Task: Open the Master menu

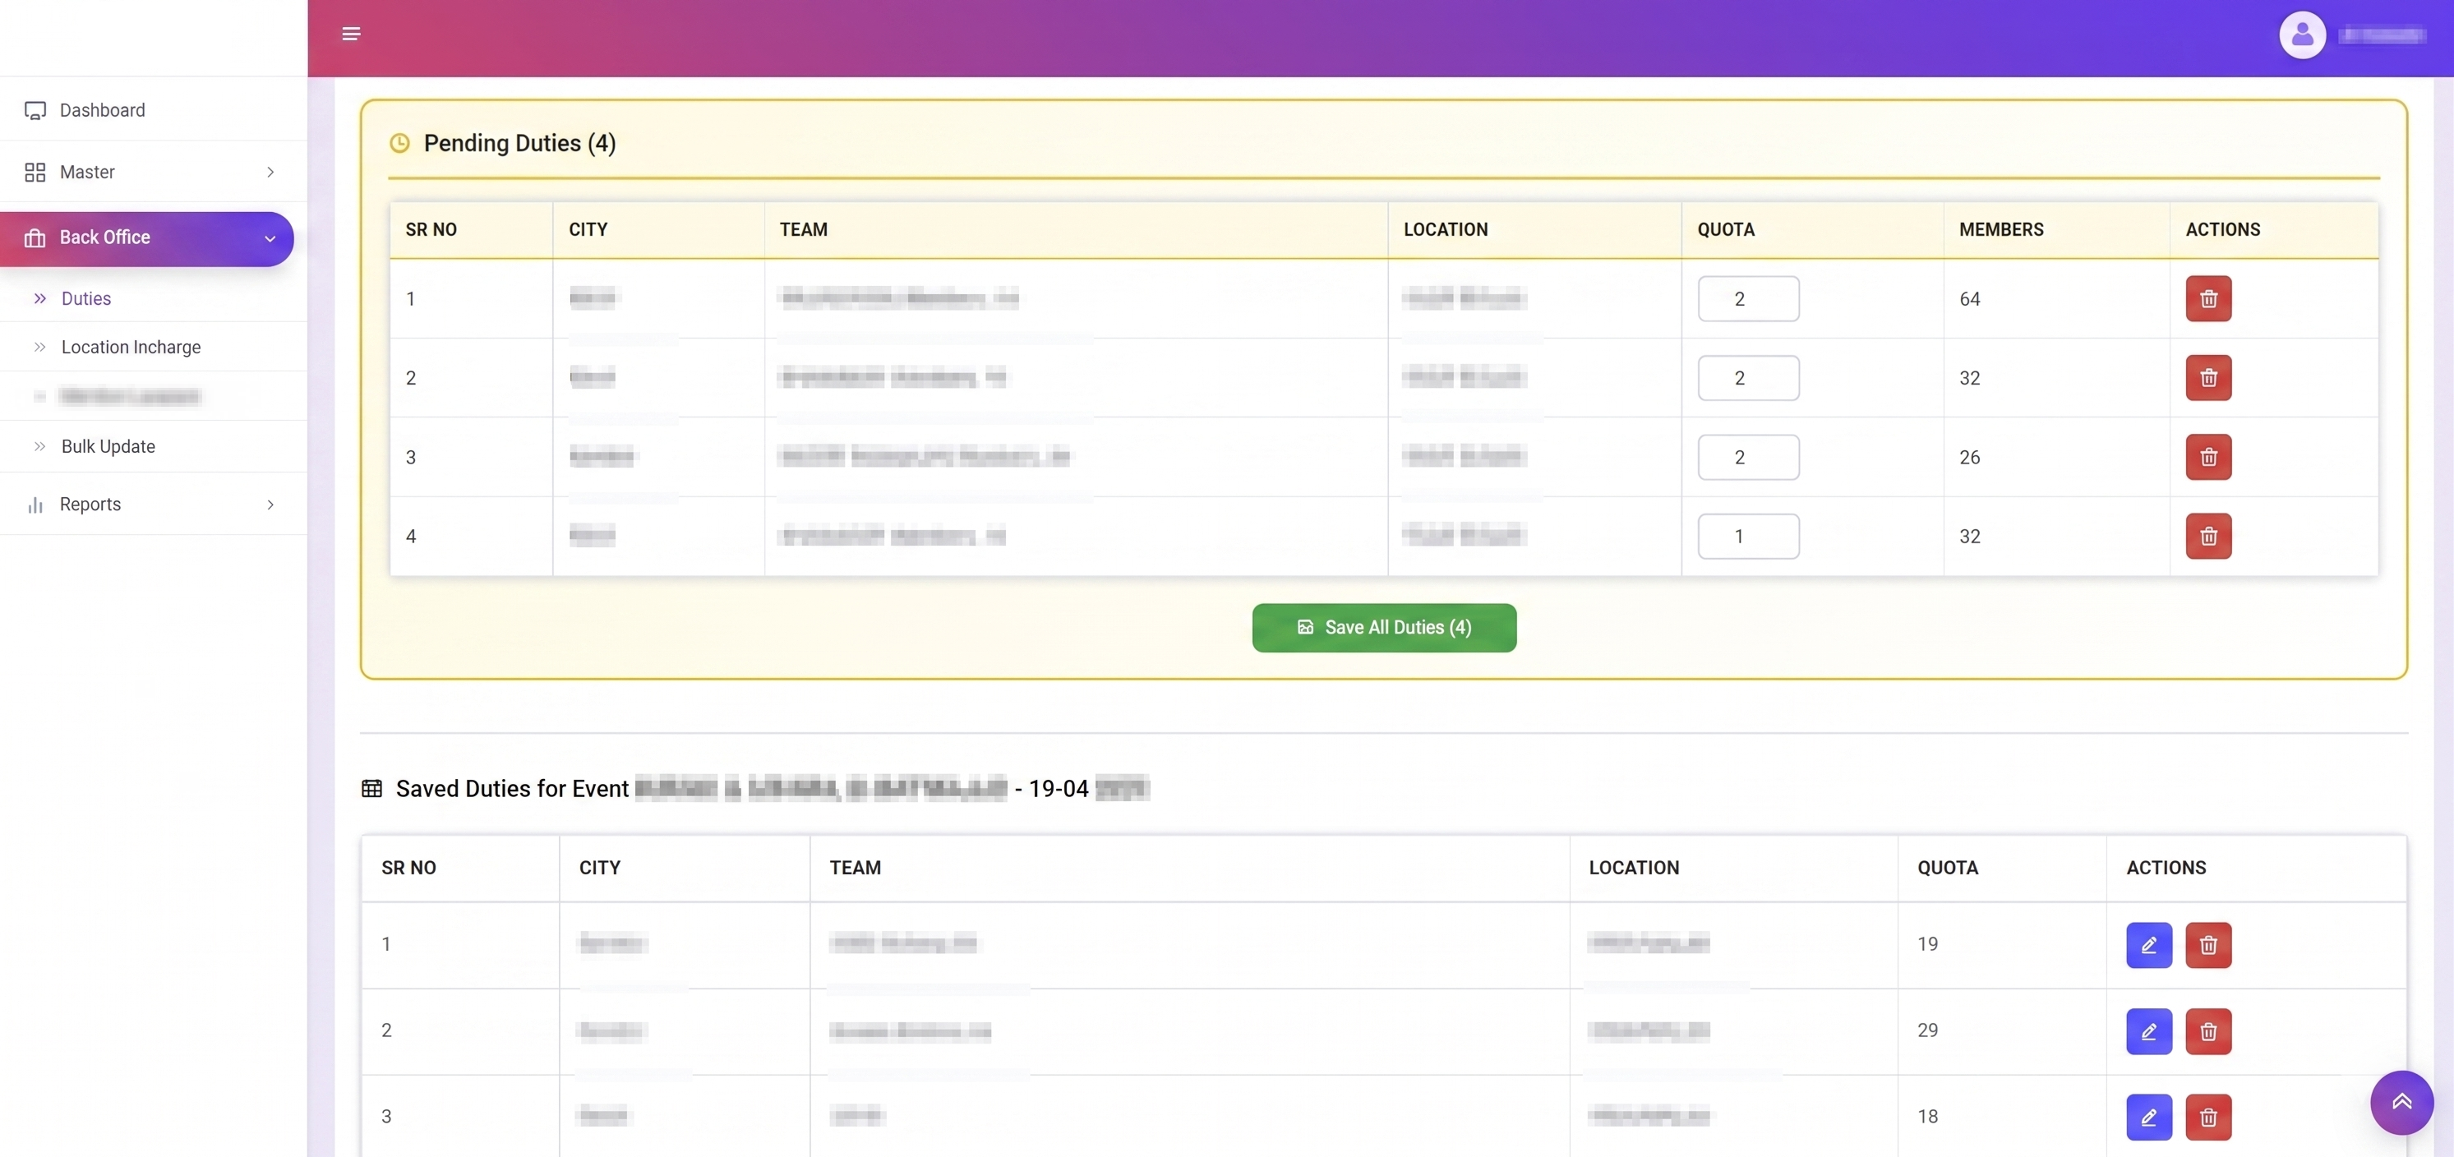Action: tap(154, 173)
